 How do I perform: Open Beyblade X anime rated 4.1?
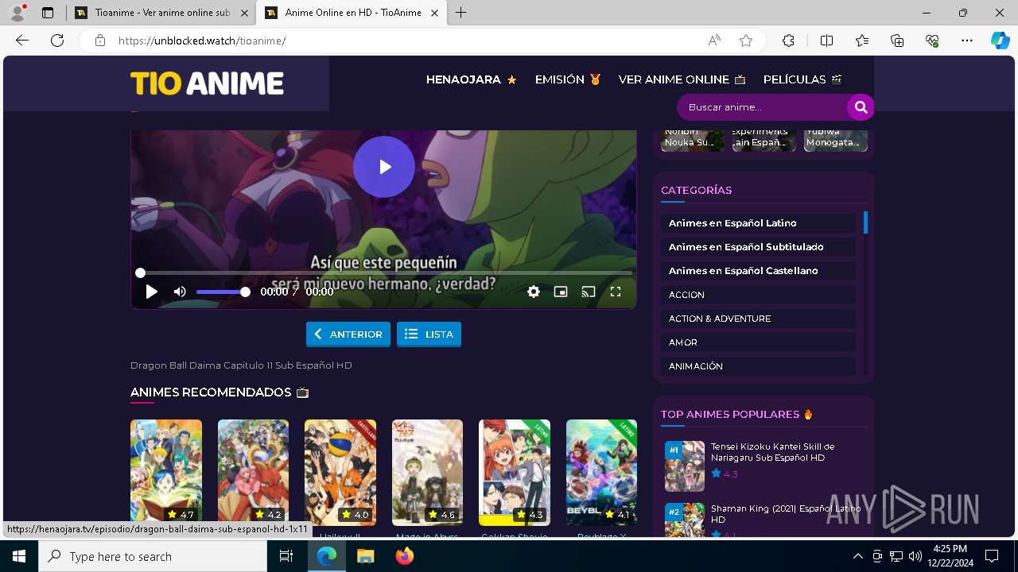pyautogui.click(x=601, y=473)
